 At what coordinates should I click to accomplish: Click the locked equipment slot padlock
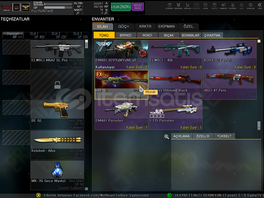tap(57, 85)
